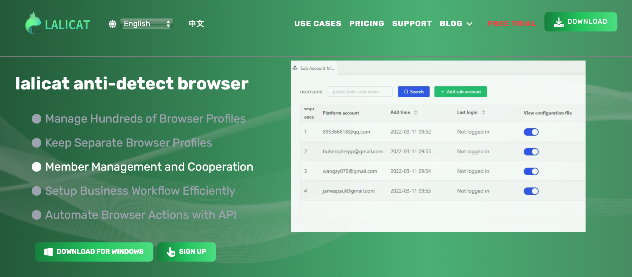Click 895366618@qq.com account cell

coord(346,132)
